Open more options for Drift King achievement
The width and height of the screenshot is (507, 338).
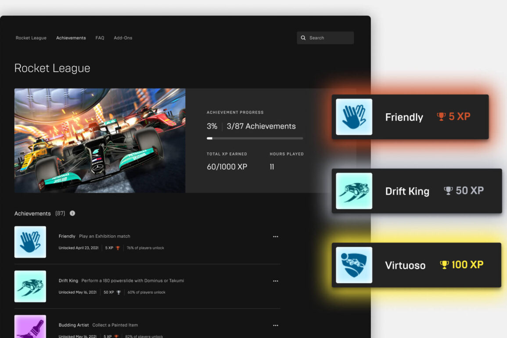[276, 281]
